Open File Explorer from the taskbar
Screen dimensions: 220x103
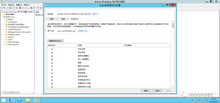click(28, 100)
